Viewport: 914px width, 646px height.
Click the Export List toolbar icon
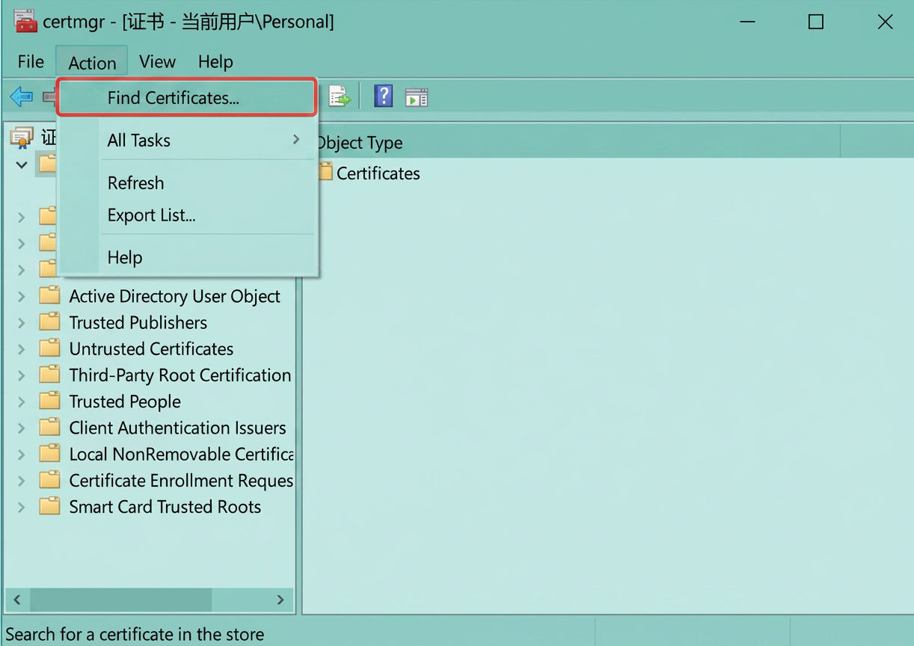339,96
